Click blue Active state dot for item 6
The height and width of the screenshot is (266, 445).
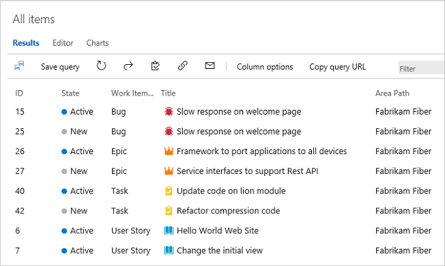(64, 231)
